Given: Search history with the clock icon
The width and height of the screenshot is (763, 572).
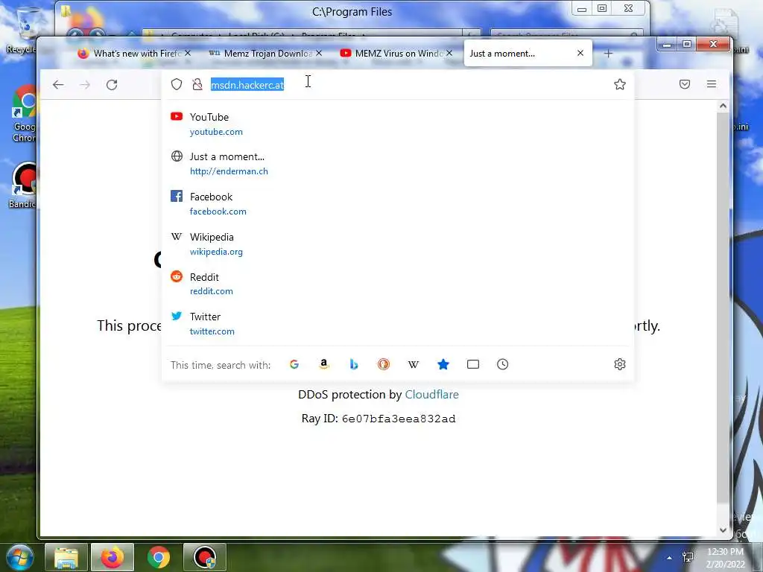Looking at the screenshot, I should click(x=503, y=364).
